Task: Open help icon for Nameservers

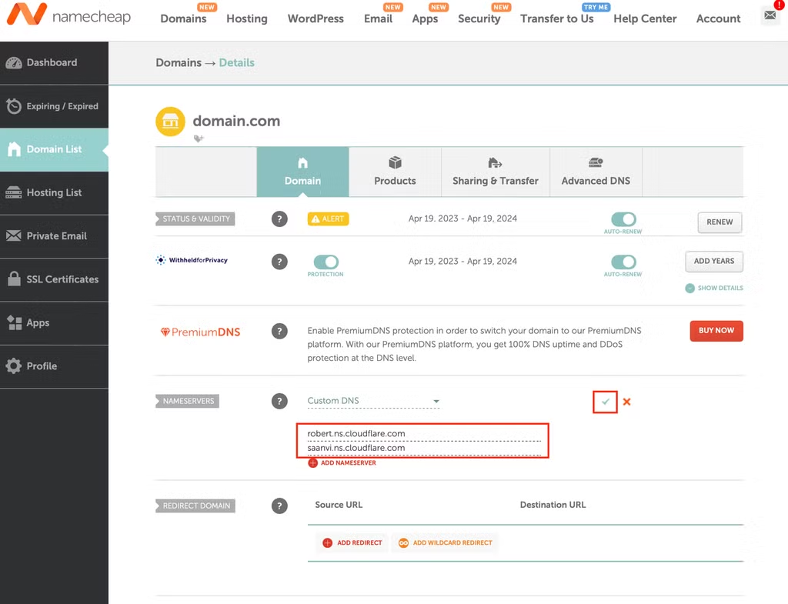Action: coord(279,401)
